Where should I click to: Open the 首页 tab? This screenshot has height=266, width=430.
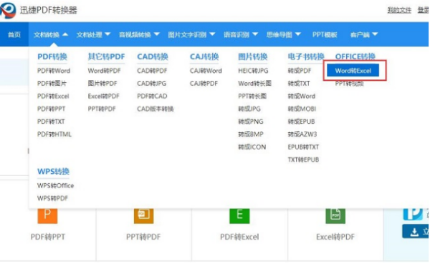[x=14, y=34]
